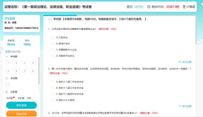The height and width of the screenshot is (117, 203).
Task: Jump to single-choice question 4 in answer card
Action: point(33,63)
